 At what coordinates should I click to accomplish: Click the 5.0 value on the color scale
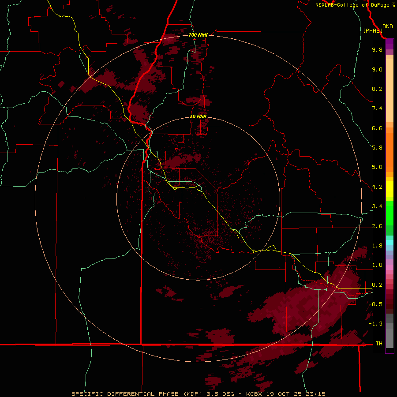(x=377, y=167)
